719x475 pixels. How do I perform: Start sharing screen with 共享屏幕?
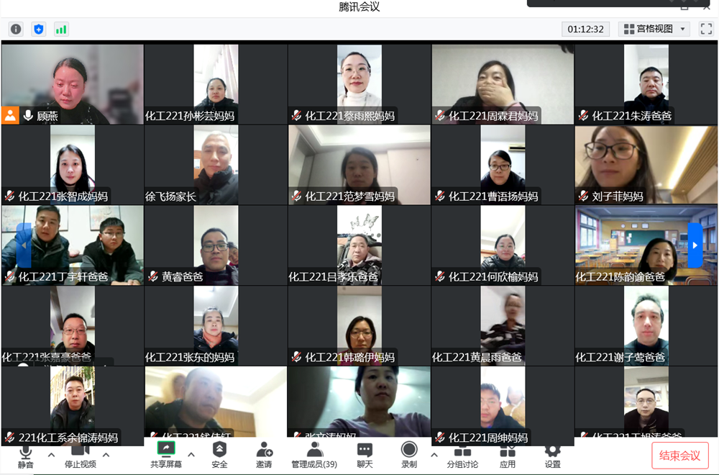166,455
